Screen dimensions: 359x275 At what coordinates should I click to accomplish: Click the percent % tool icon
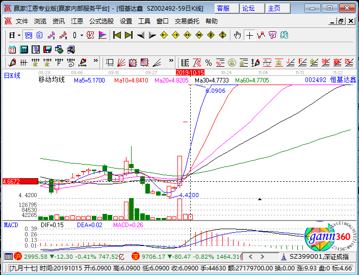pos(209,63)
